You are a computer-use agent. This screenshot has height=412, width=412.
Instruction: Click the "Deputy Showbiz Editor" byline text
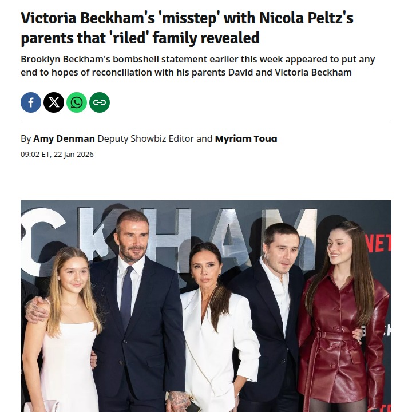(145, 138)
